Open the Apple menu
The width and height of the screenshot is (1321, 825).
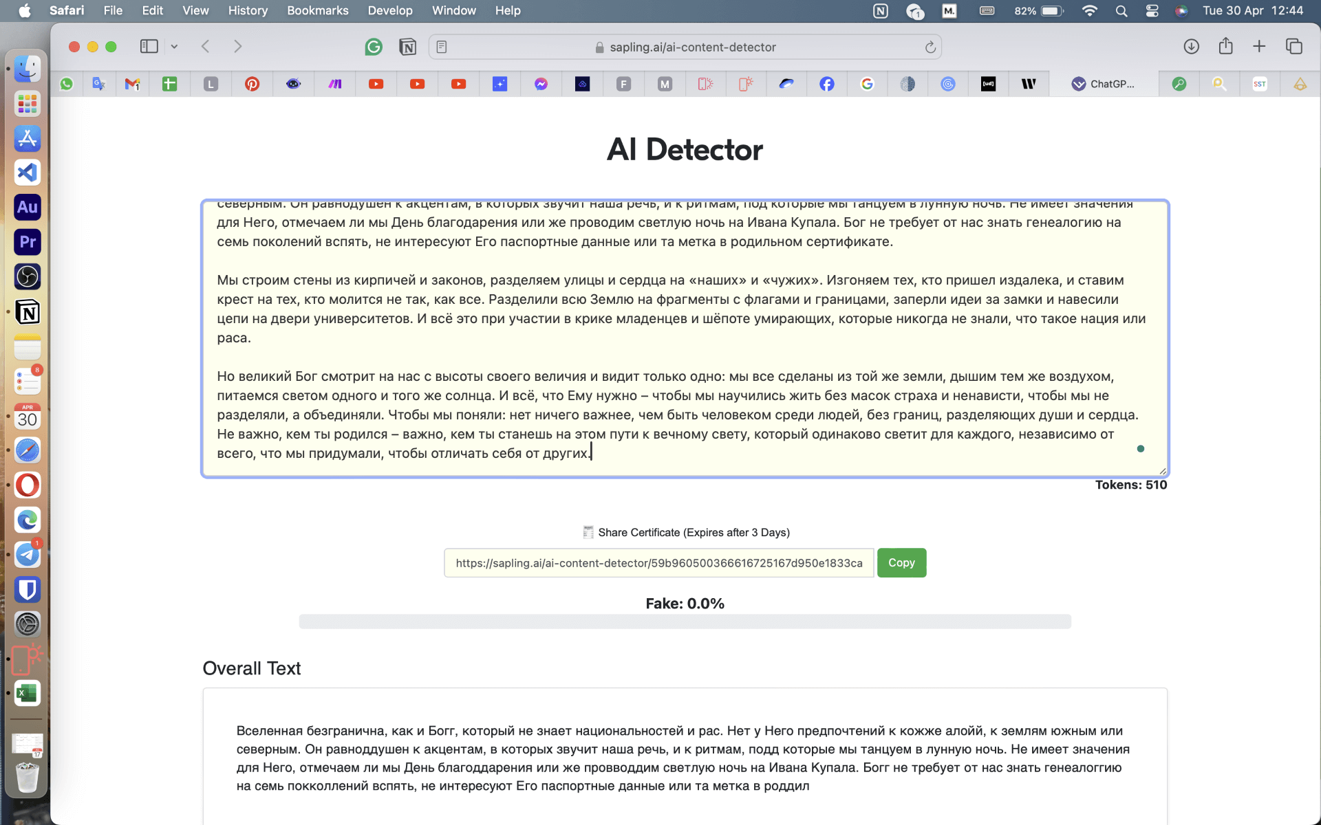[25, 10]
